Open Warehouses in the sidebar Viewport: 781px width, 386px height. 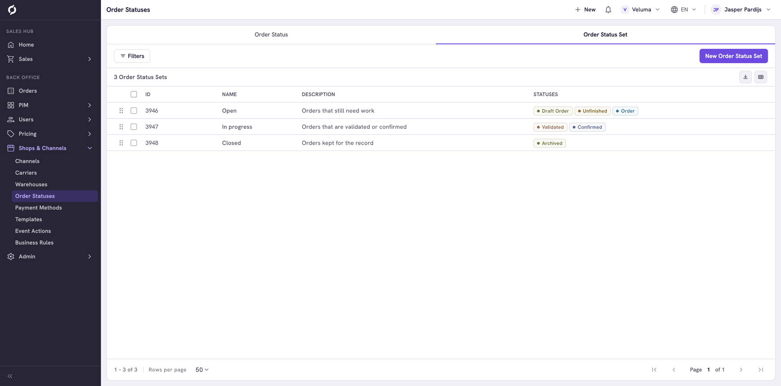click(x=31, y=184)
